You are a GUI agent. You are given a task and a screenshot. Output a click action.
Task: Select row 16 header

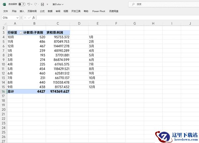point(3,91)
